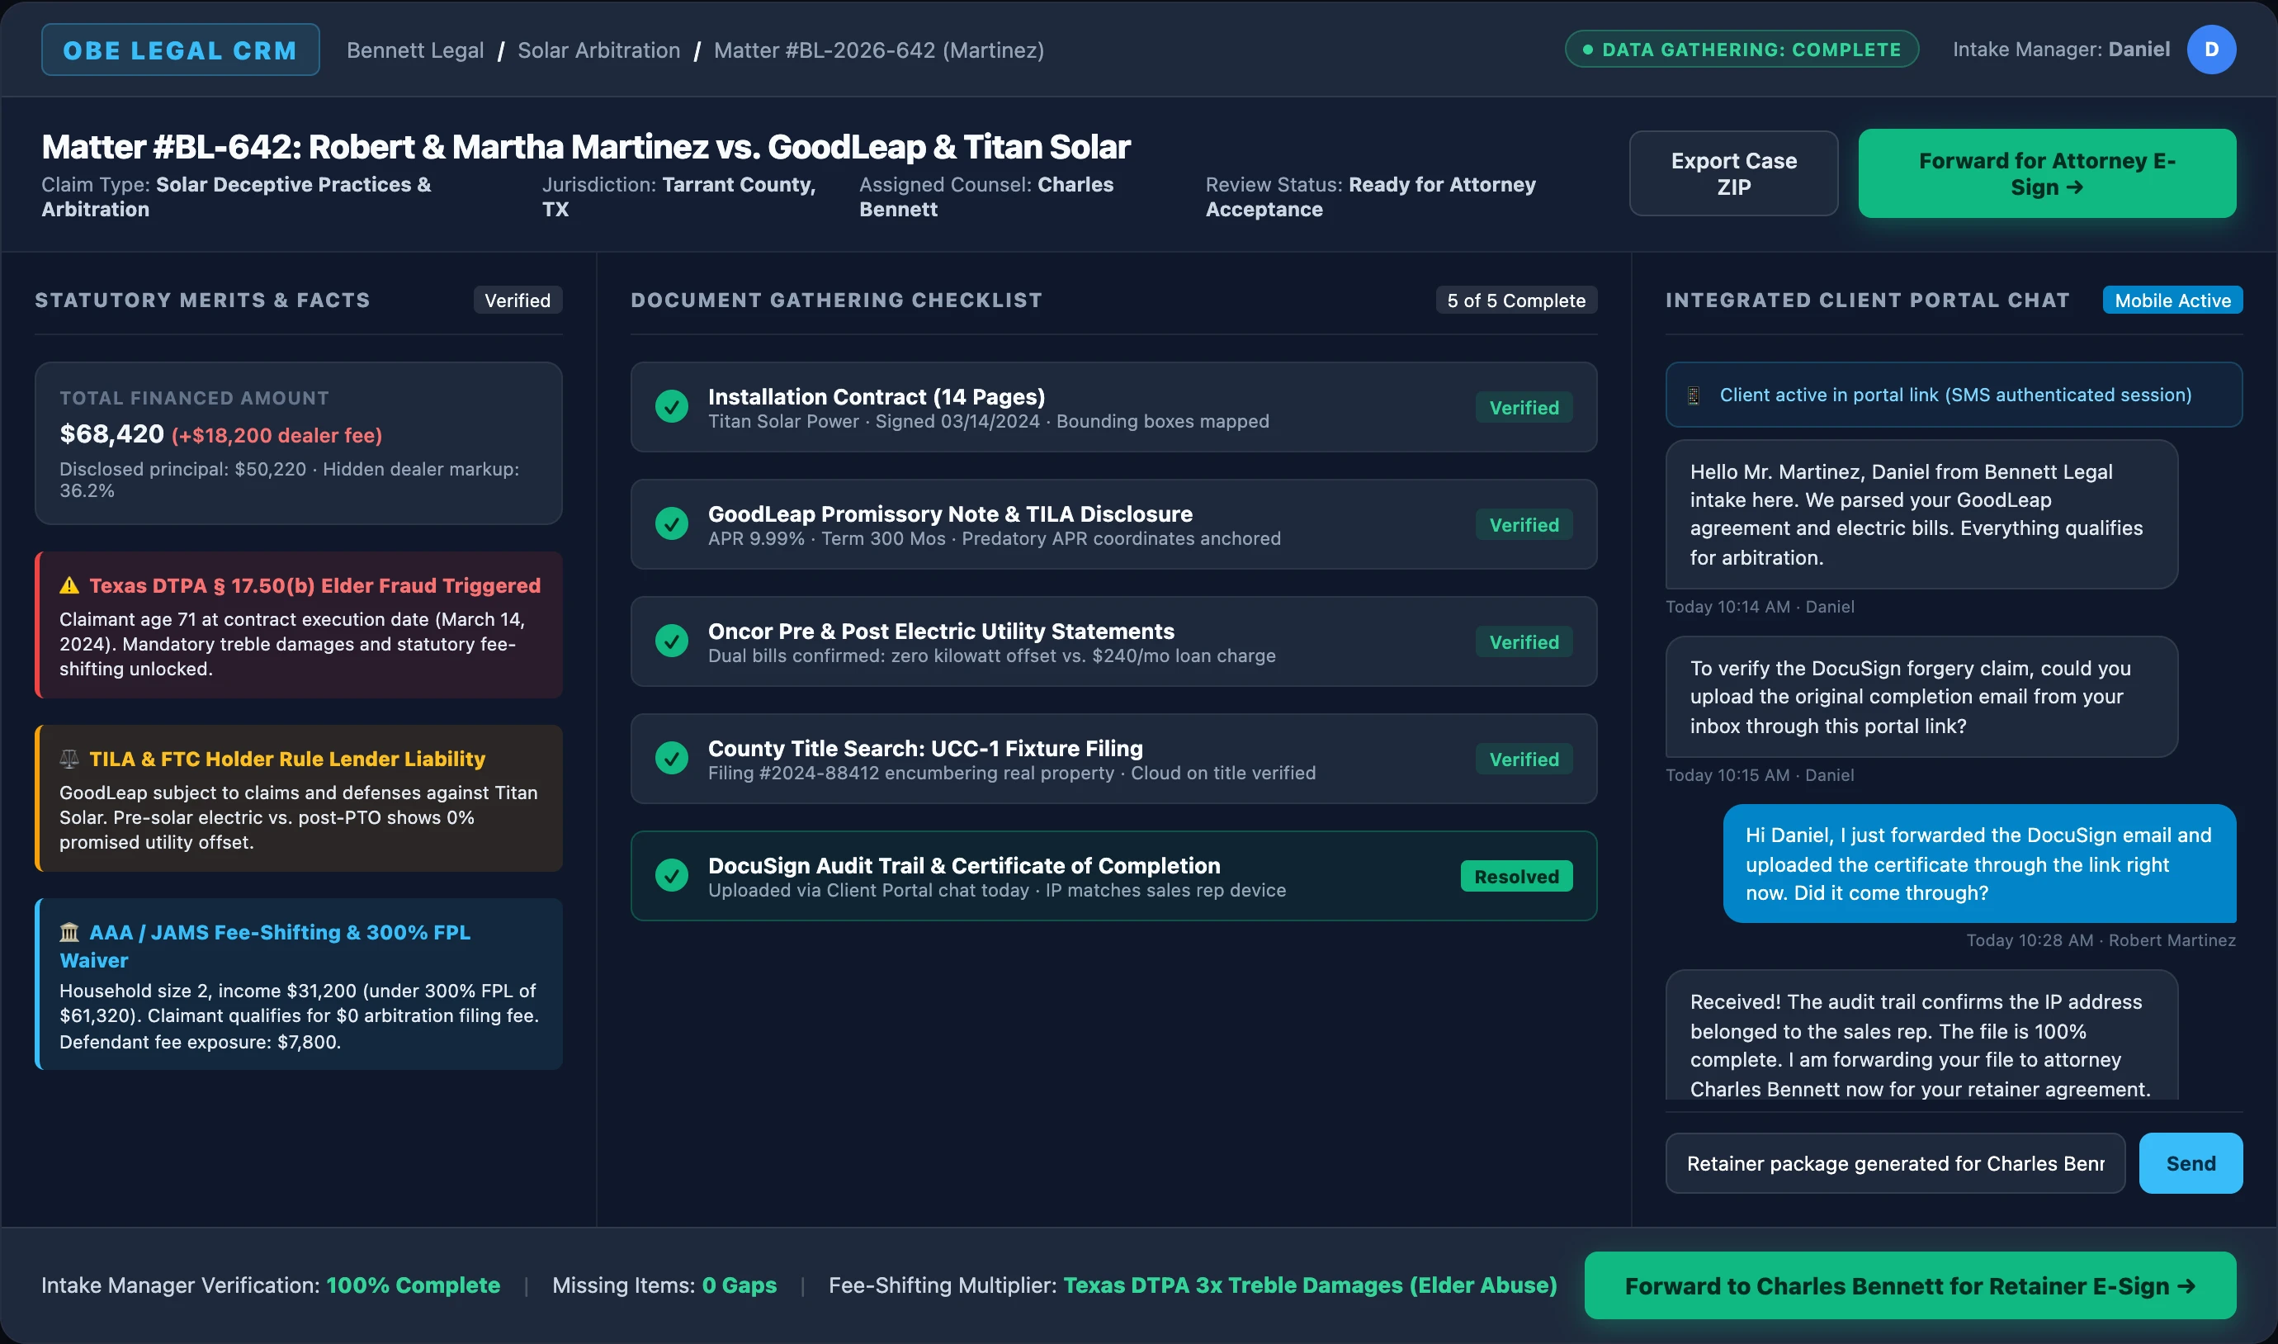
Task: Click the Verified badge beside Statutory Merits
Action: (x=517, y=300)
